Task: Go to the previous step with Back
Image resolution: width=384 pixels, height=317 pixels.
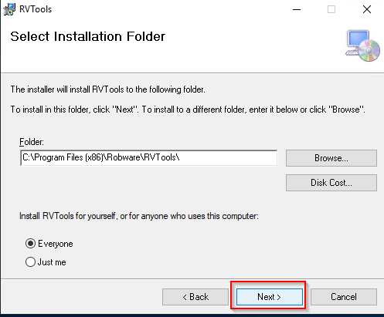Action: pos(195,297)
